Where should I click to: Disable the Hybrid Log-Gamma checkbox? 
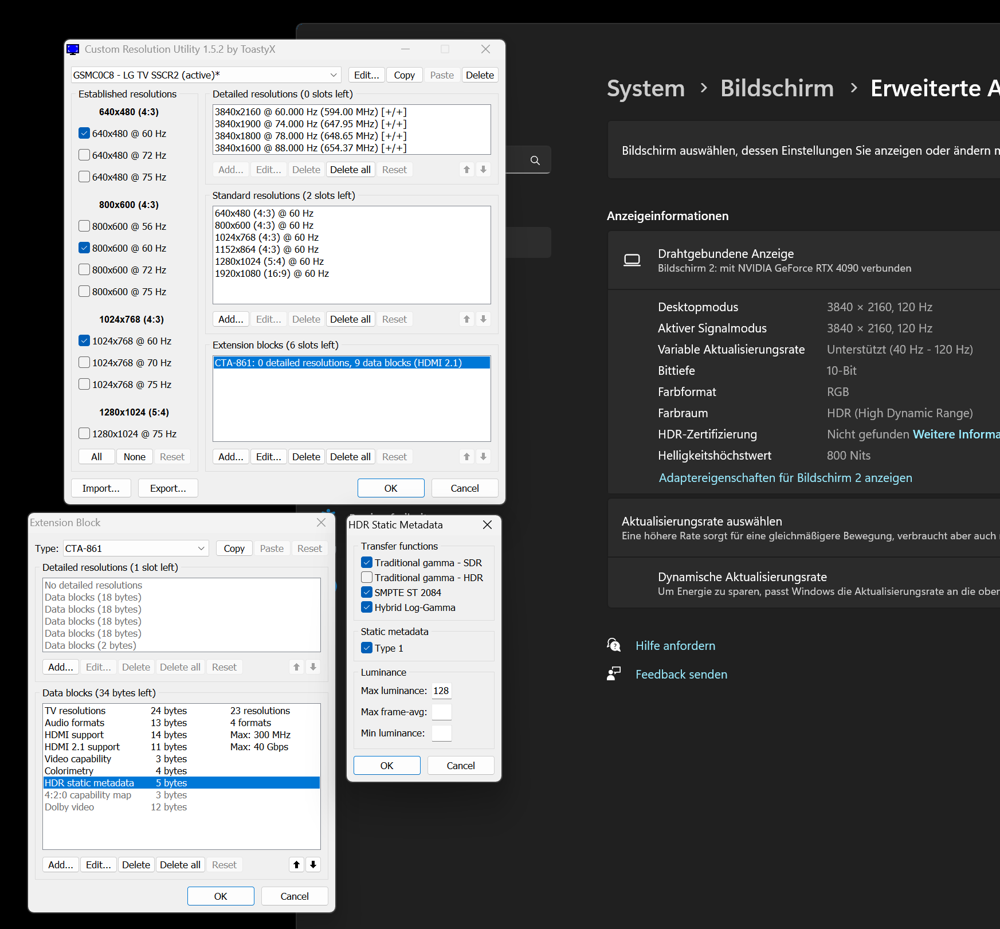click(x=367, y=607)
